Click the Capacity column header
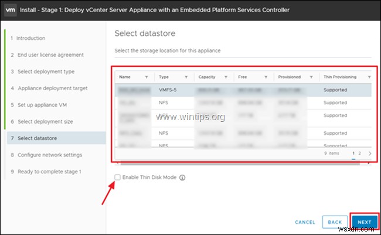Viewport: 381px width, 235px height. pos(207,77)
